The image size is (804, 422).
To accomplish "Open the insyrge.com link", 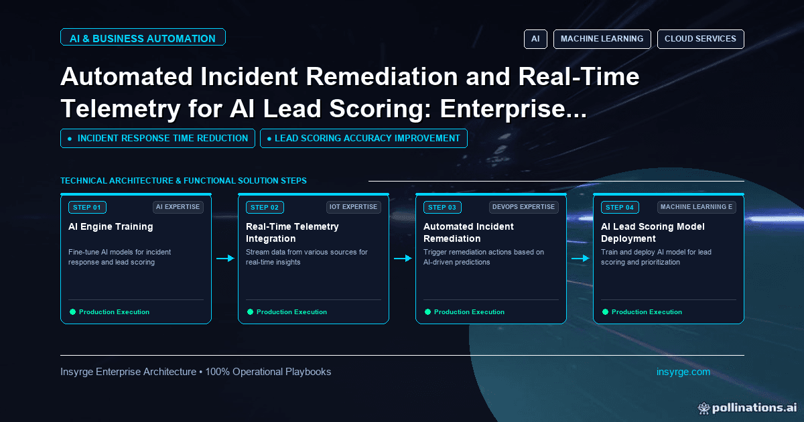I will click(x=683, y=372).
